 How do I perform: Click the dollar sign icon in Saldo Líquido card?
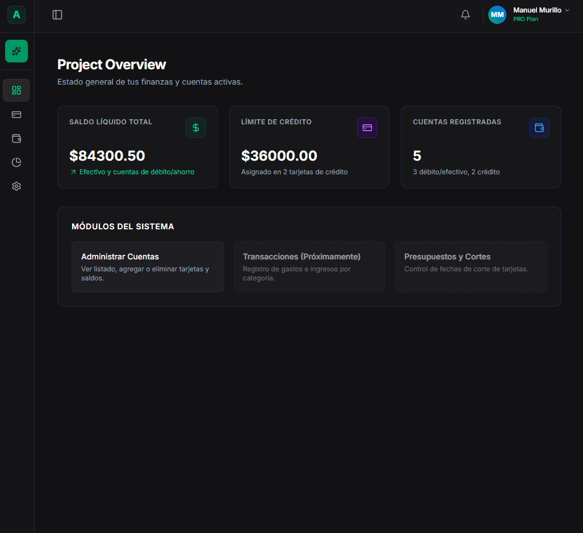point(196,128)
